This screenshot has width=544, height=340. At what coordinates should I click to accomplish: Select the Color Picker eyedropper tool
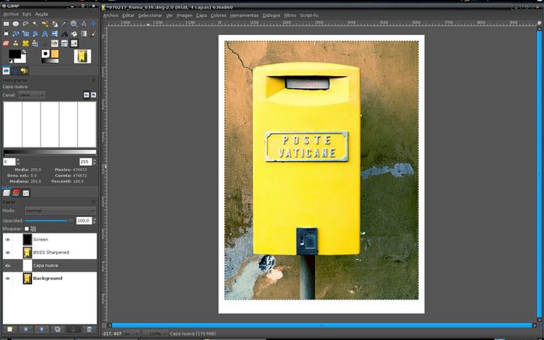tap(64, 24)
